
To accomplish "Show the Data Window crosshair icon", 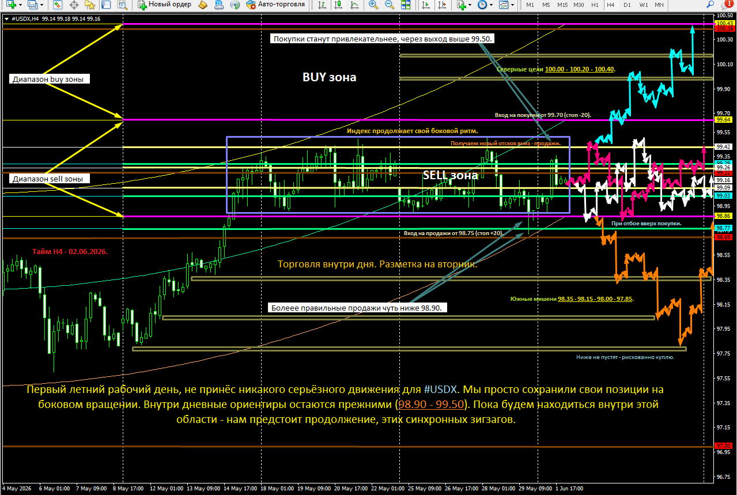I will 74,5.
